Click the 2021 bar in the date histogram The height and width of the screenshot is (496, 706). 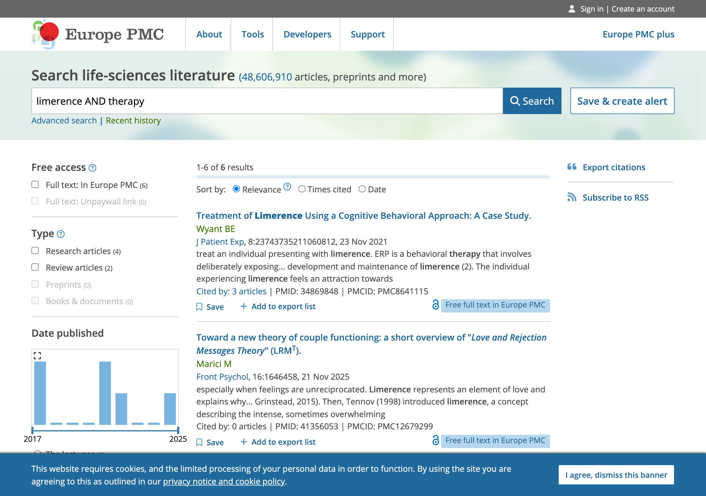coord(105,393)
